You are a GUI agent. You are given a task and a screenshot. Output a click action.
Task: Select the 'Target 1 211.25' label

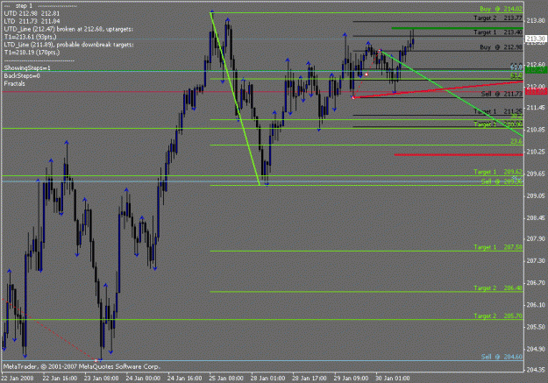click(x=498, y=111)
